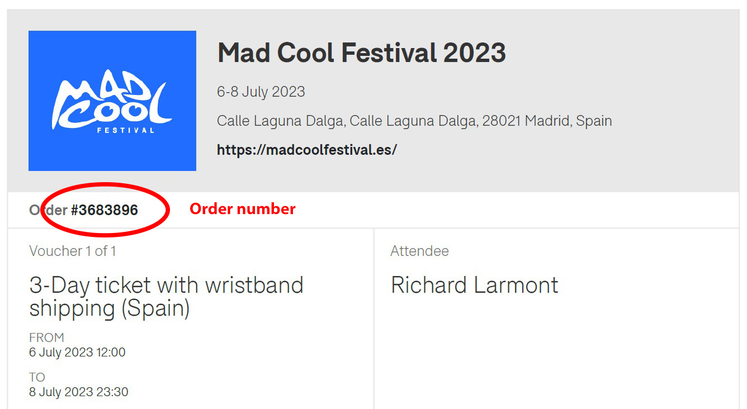
Task: Click the shipping (Spain) text line
Action: click(110, 308)
